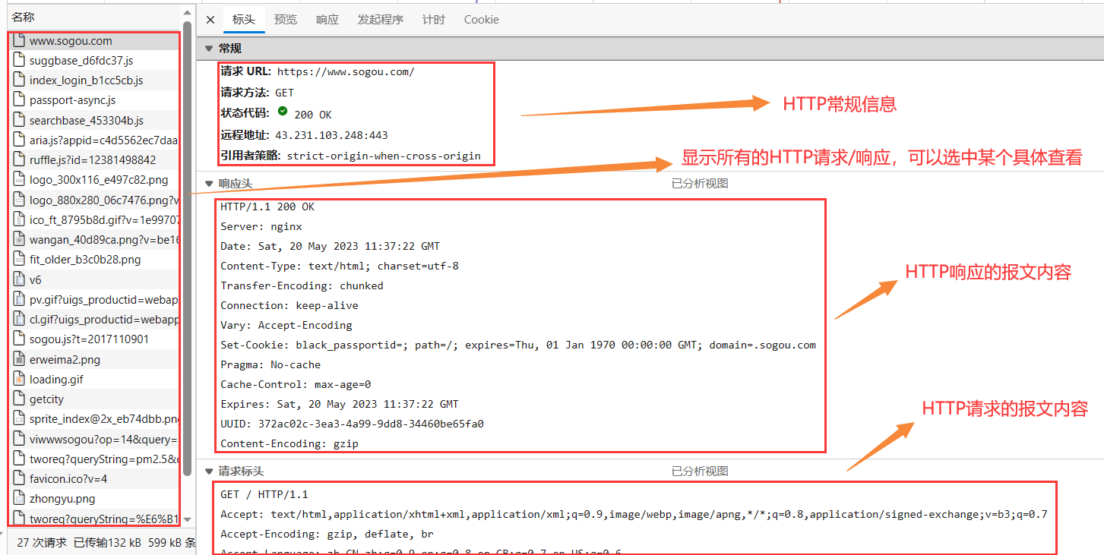This screenshot has height=555, width=1104.
Task: Select the cl.gif?uigs_productid request
Action: 95,320
